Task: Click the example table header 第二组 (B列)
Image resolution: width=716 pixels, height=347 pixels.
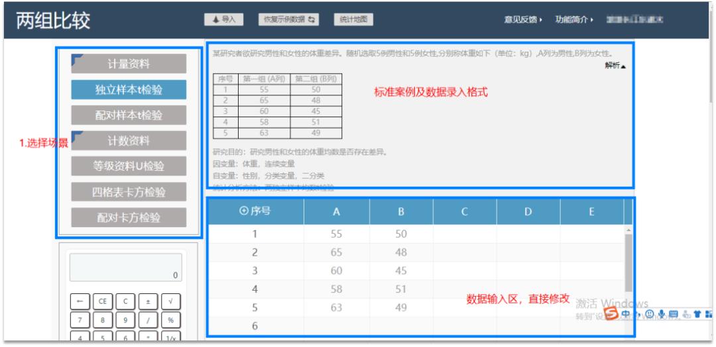Action: tap(316, 79)
